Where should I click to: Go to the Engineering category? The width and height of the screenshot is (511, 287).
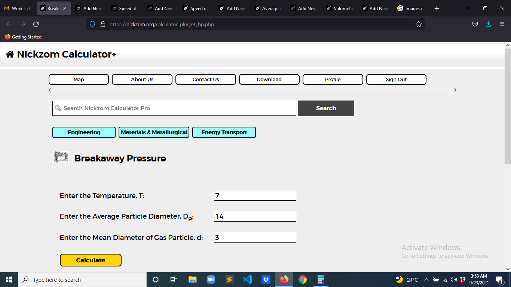pos(84,132)
